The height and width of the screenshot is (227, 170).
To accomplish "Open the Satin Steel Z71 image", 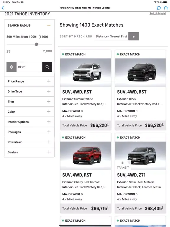I will 140,156.
